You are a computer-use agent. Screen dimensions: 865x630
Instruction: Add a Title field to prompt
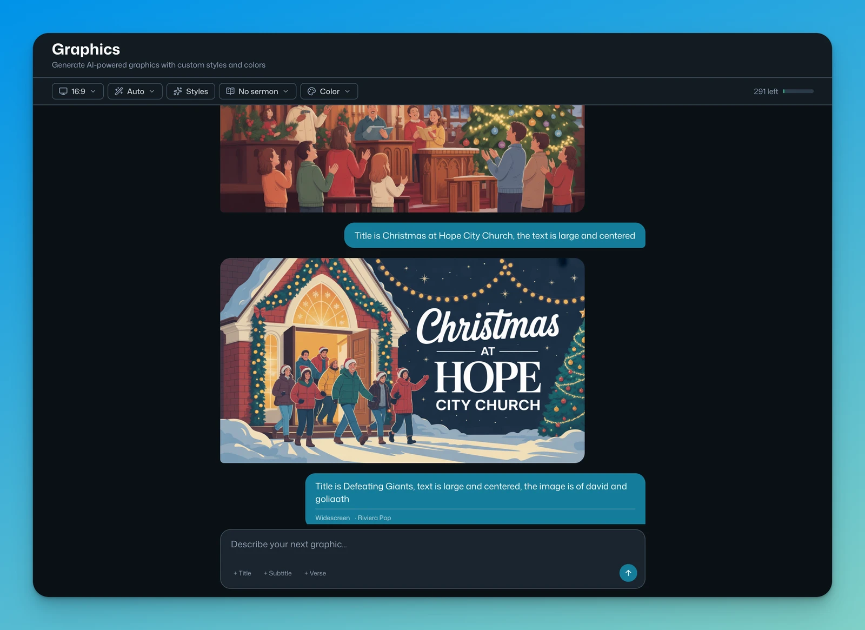pyautogui.click(x=242, y=573)
